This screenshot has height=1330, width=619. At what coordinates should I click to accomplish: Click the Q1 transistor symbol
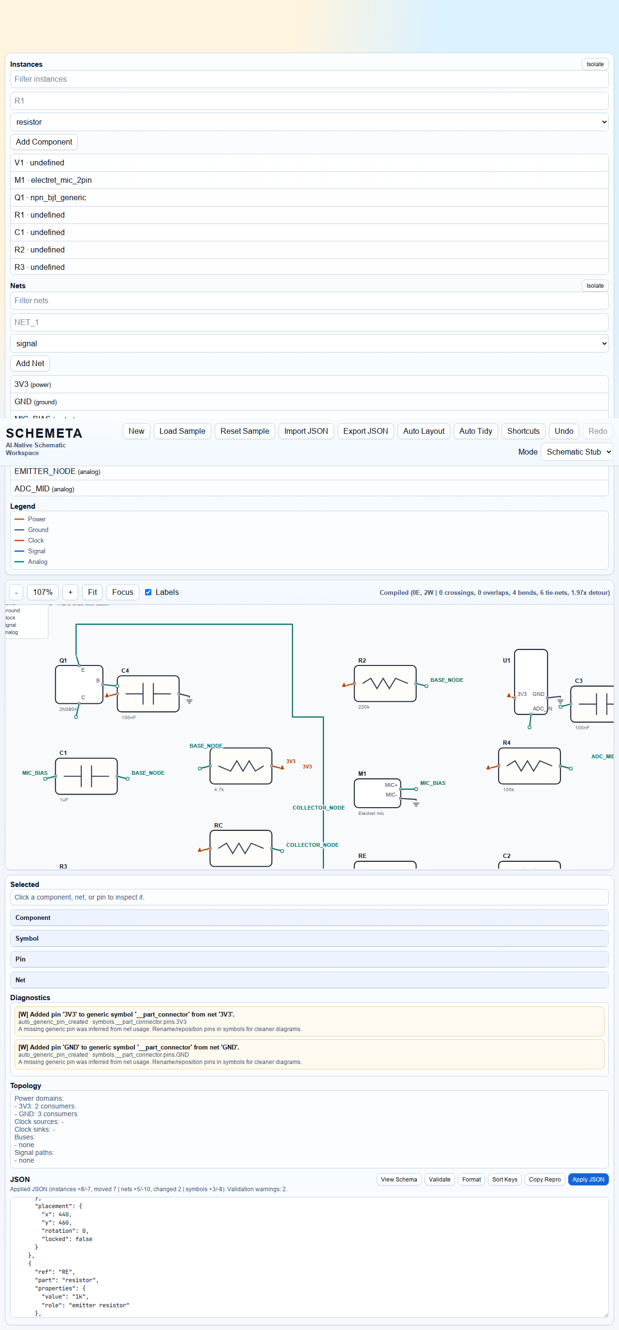[79, 684]
